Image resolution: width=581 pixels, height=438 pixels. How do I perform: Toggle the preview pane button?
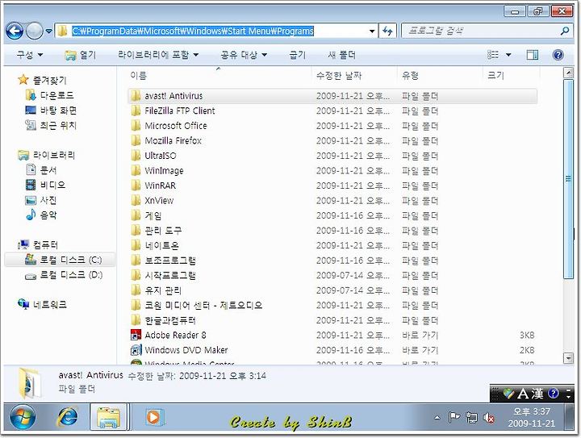click(x=533, y=55)
